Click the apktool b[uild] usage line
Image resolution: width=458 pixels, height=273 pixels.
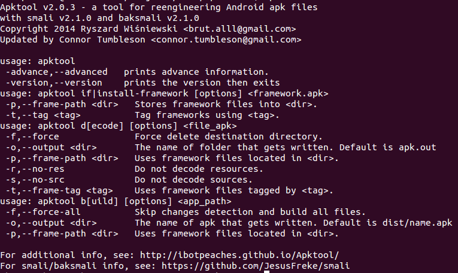click(116, 202)
